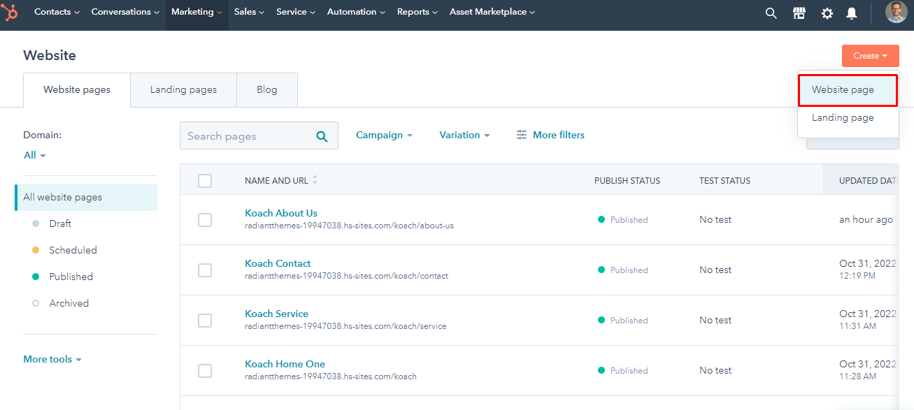Open the Variation filter dropdown
This screenshot has width=914, height=410.
[464, 135]
